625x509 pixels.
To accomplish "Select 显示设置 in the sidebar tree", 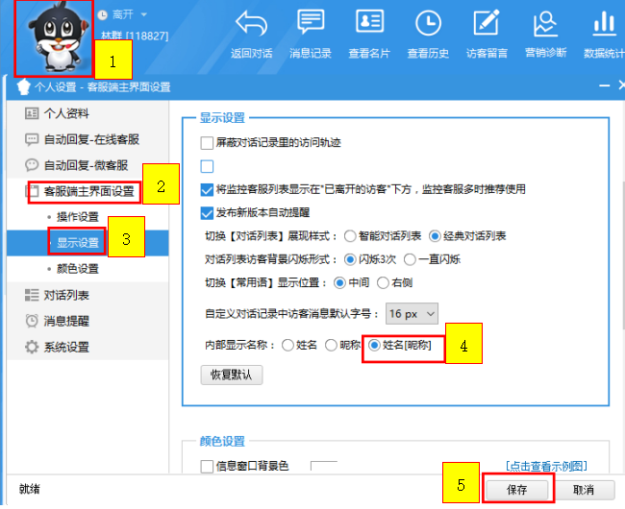I will click(x=78, y=242).
